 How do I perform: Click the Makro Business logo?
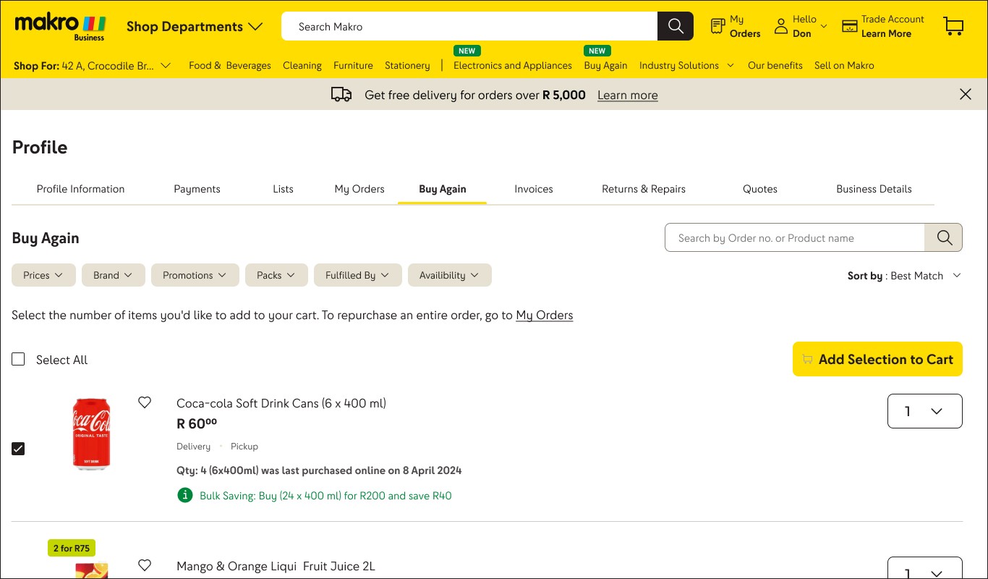coord(61,27)
